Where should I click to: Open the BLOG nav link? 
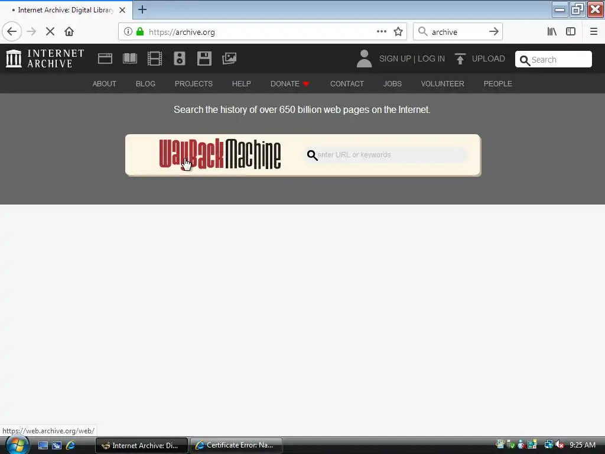[x=145, y=84]
